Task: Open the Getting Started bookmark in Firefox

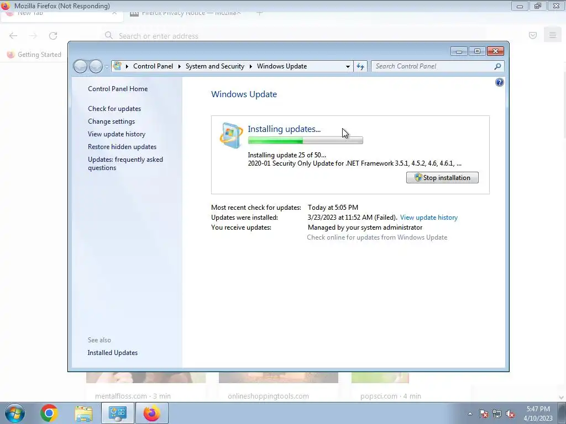Action: click(x=34, y=55)
